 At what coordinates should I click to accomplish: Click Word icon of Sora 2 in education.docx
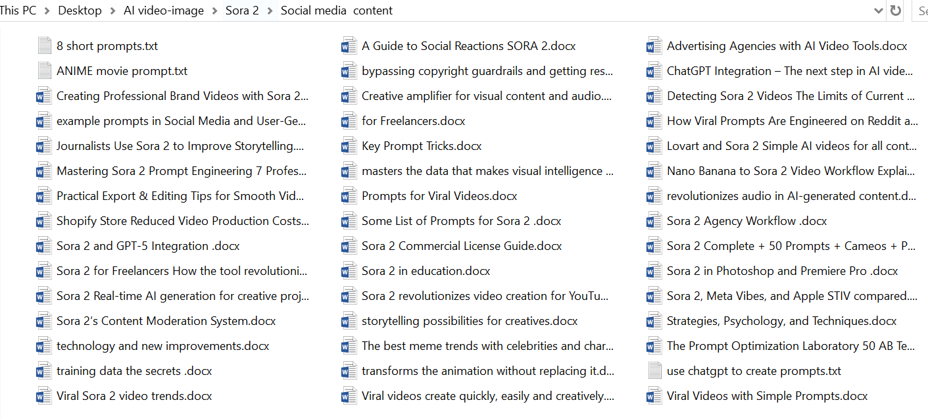[349, 271]
